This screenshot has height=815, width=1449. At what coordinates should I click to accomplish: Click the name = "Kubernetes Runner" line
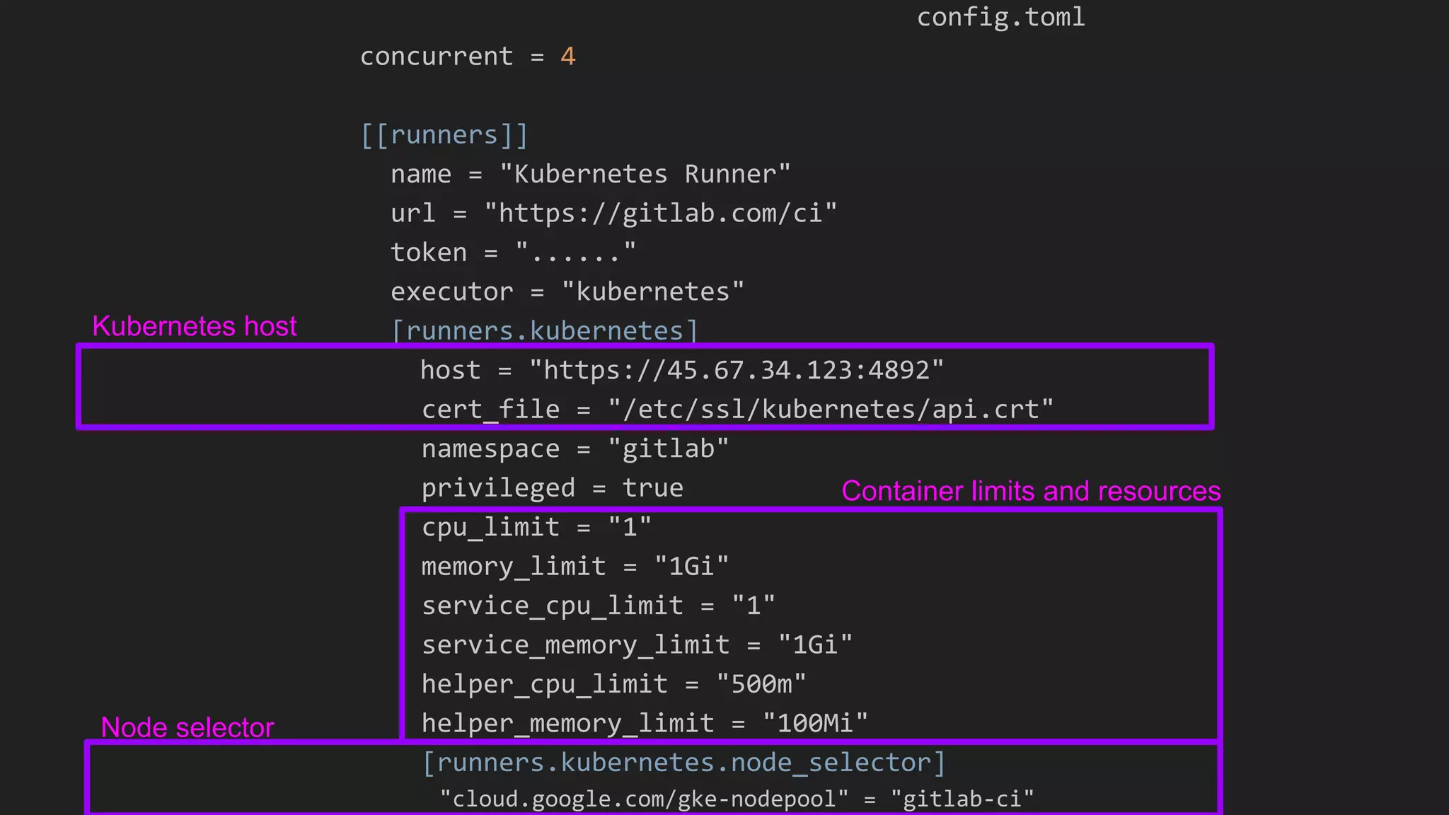coord(591,173)
